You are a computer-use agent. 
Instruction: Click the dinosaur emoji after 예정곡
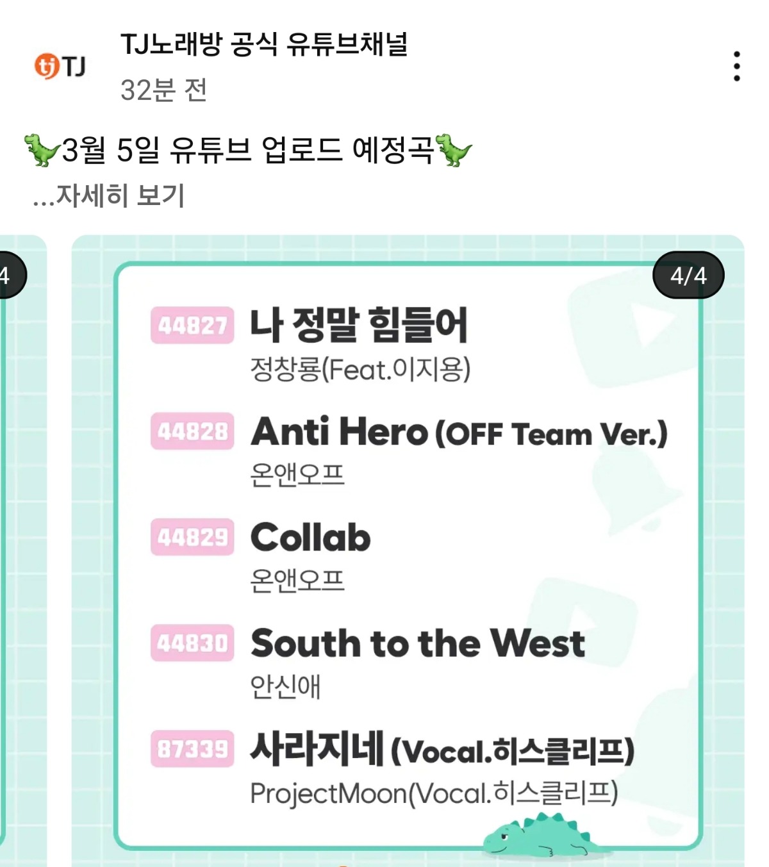(x=454, y=150)
